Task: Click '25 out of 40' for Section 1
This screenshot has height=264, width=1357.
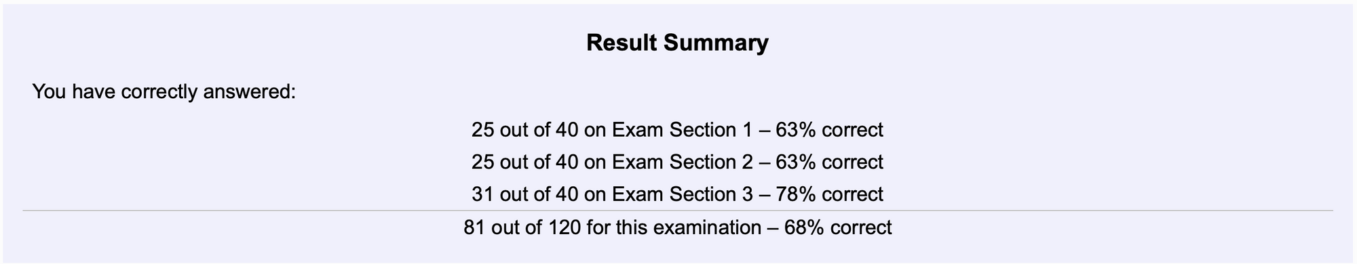Action: [524, 129]
